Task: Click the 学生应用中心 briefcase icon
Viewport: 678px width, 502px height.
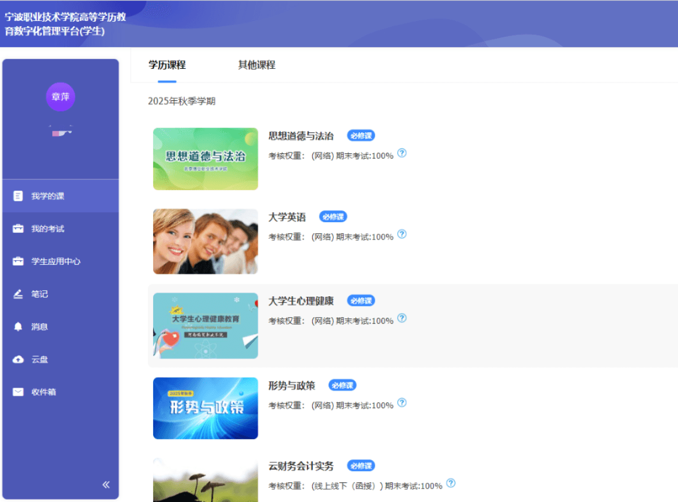Action: (18, 261)
